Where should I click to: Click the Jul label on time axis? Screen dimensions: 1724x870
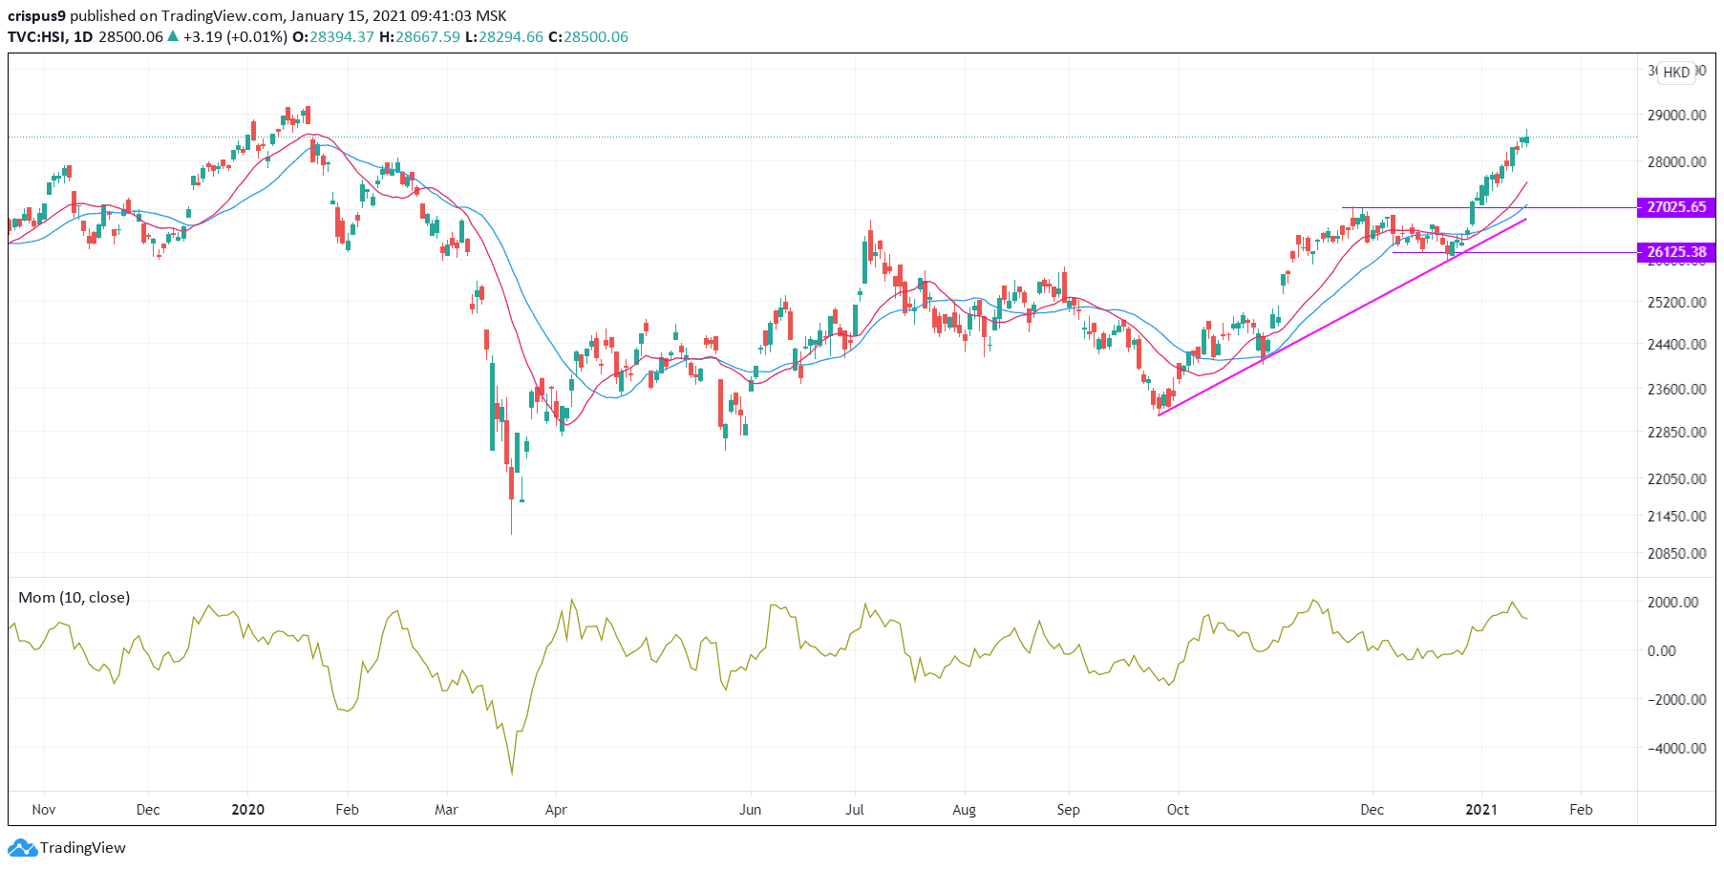tap(855, 810)
